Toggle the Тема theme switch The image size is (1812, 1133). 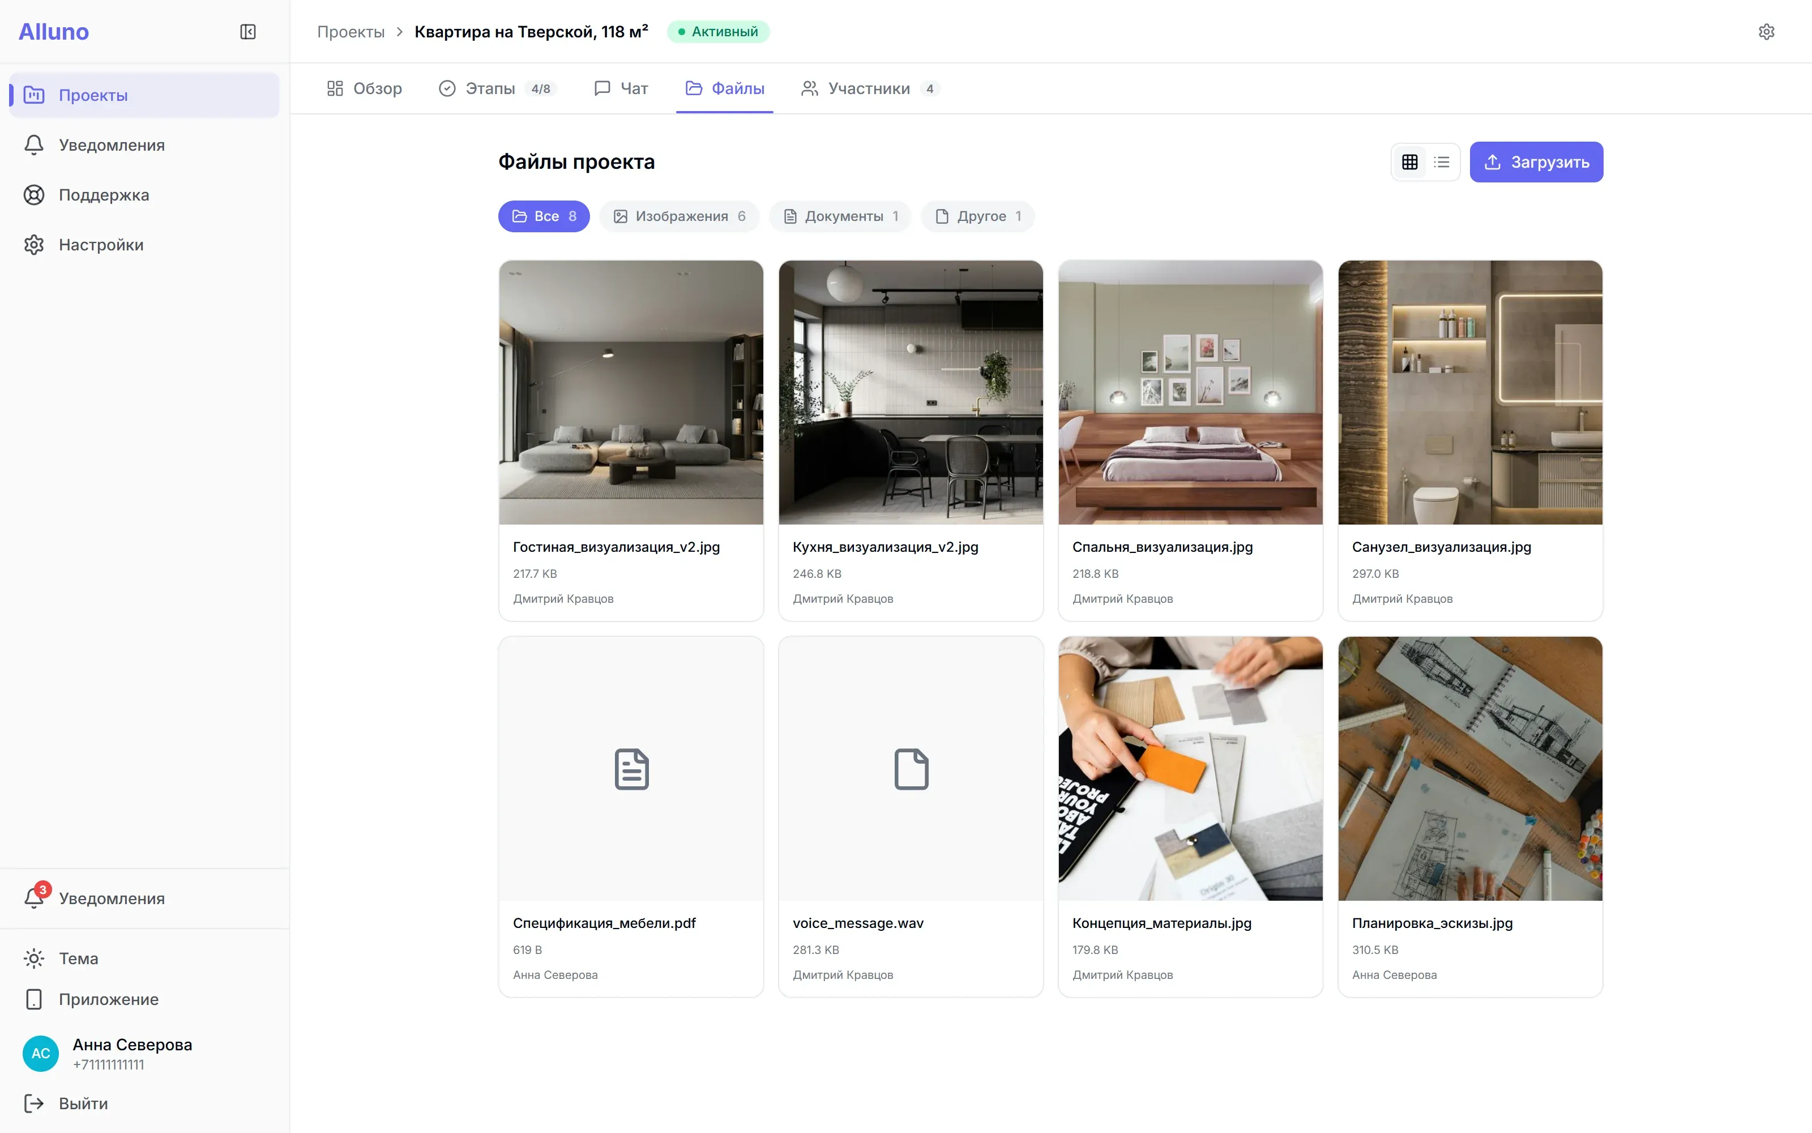(x=144, y=959)
